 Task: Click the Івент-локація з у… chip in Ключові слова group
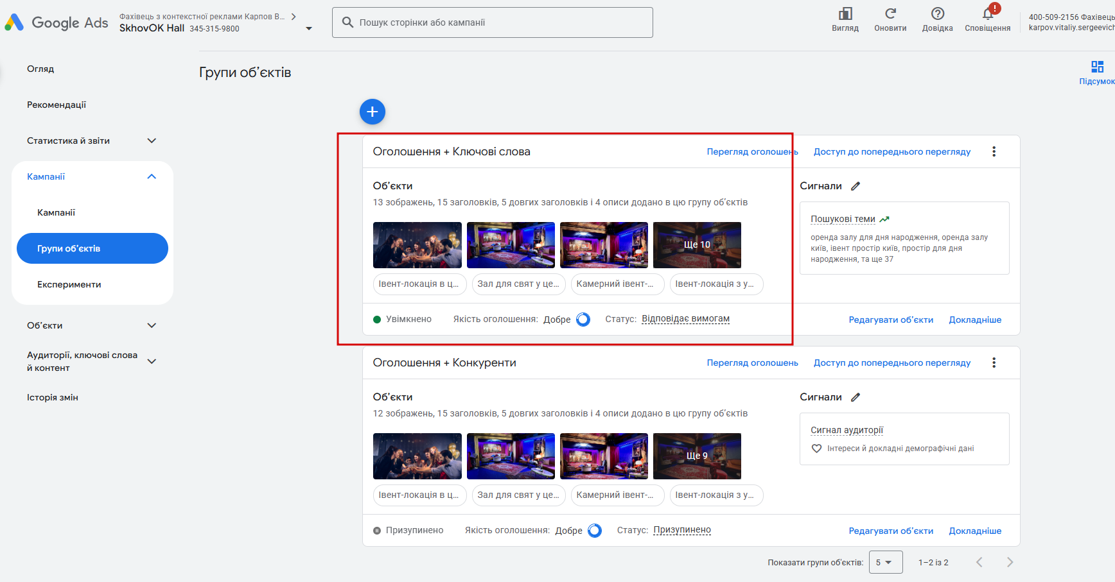click(x=716, y=284)
